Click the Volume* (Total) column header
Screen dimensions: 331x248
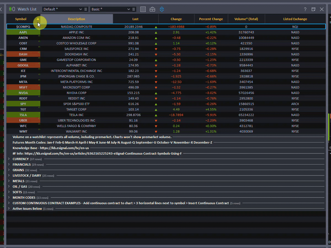(246, 19)
